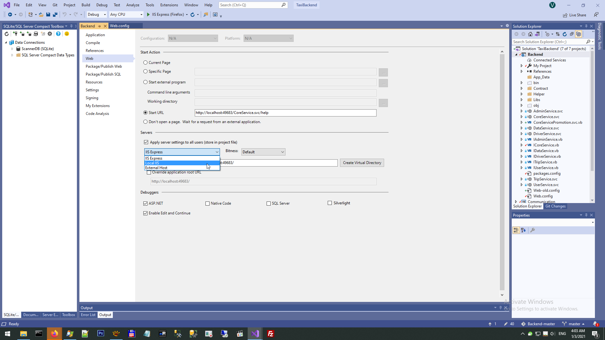Click the toolbox Options gear icon
The height and width of the screenshot is (340, 605).
(x=50, y=34)
